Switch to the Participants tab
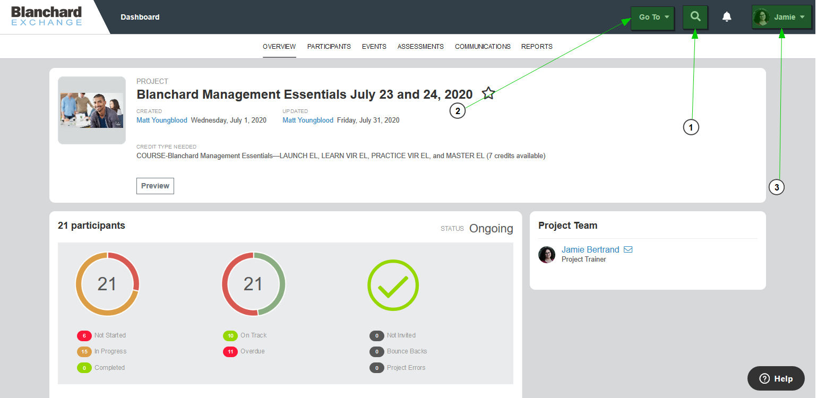The image size is (817, 398). [329, 47]
